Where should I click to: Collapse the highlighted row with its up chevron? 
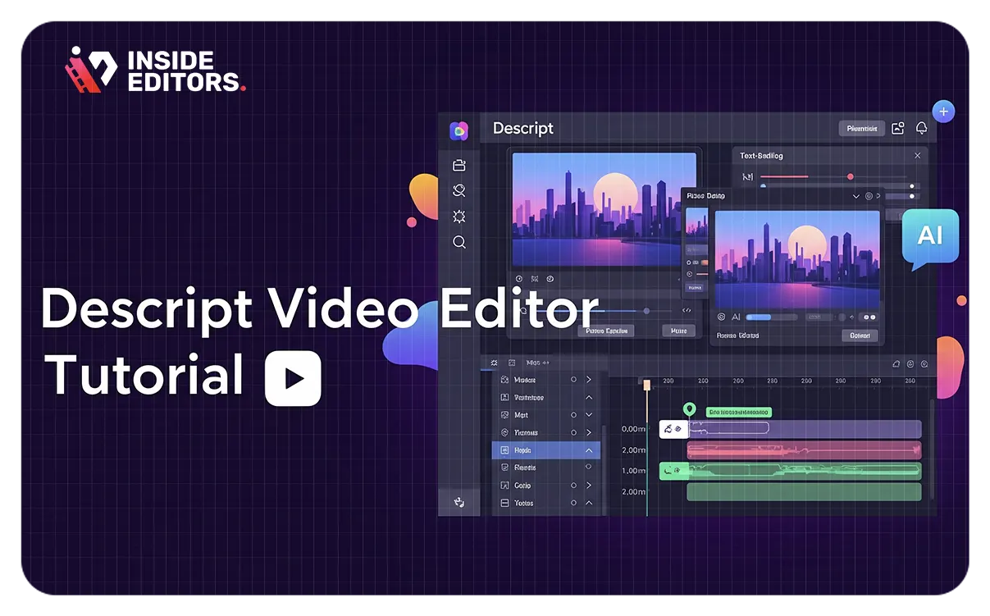pyautogui.click(x=589, y=450)
